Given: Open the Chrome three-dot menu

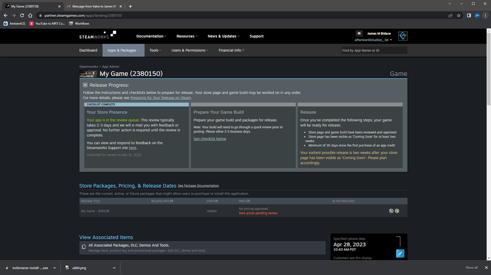Looking at the screenshot, I should 486,15.
